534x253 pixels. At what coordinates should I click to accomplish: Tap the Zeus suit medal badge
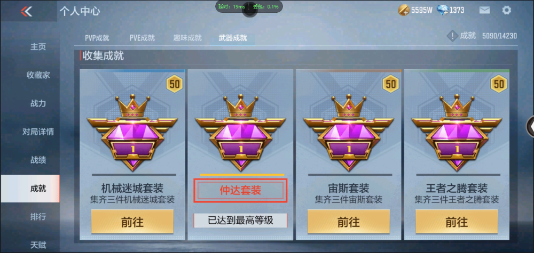[x=349, y=133]
